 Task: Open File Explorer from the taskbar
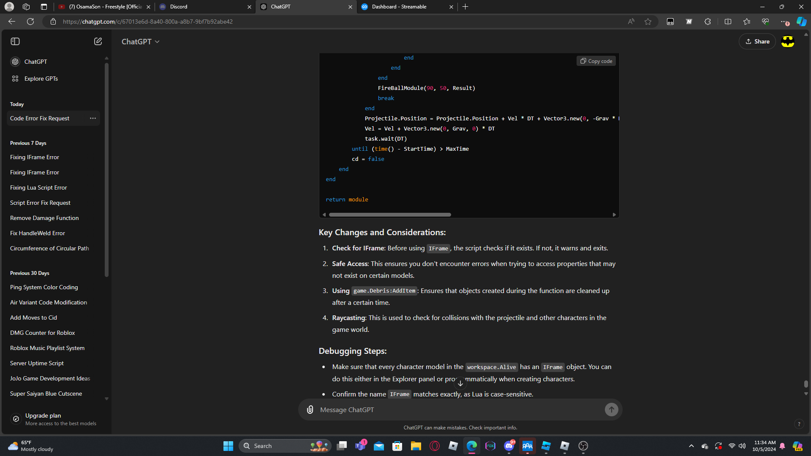pos(416,446)
